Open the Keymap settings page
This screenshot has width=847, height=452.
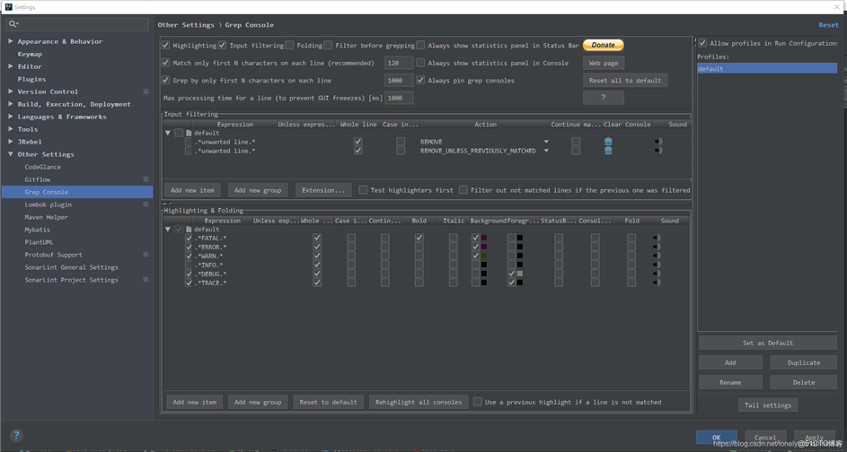pos(30,54)
